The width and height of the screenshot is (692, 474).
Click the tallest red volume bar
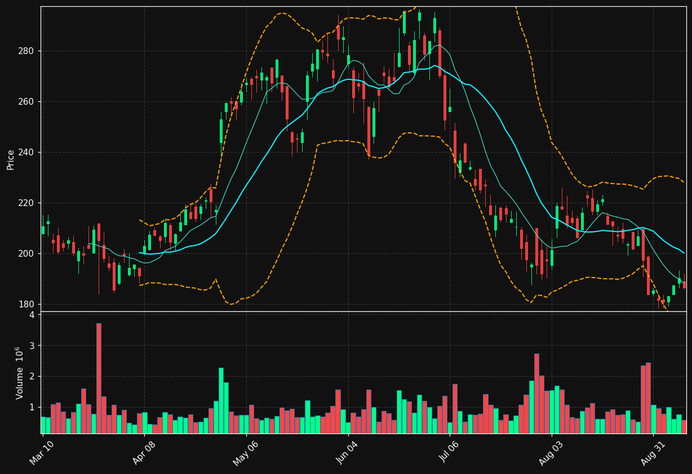click(x=99, y=378)
